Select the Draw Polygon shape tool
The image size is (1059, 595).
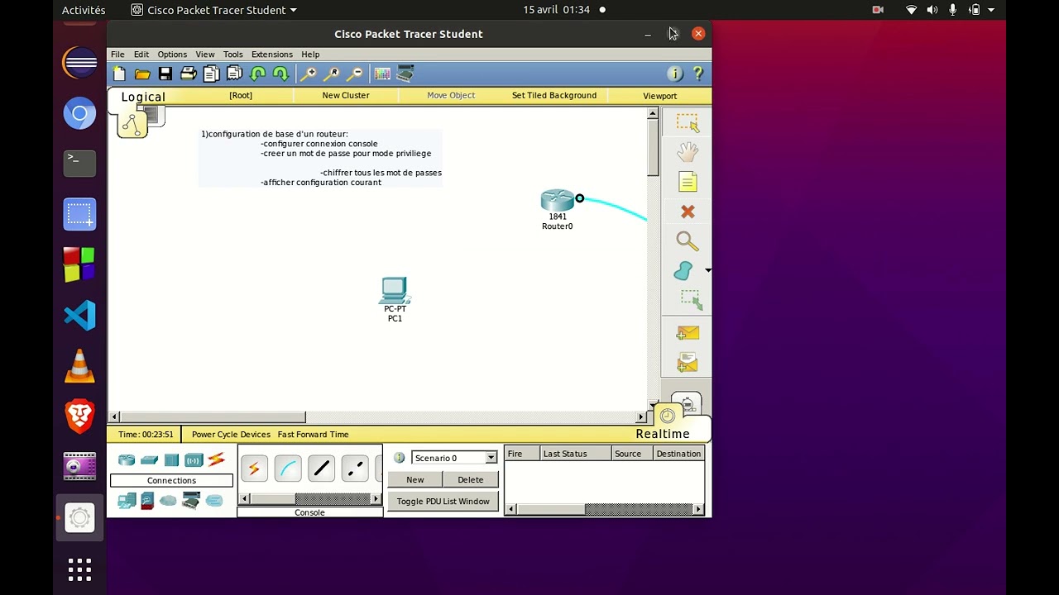(683, 270)
